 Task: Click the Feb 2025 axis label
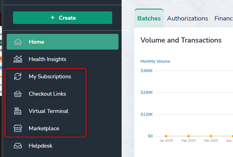point(189,140)
